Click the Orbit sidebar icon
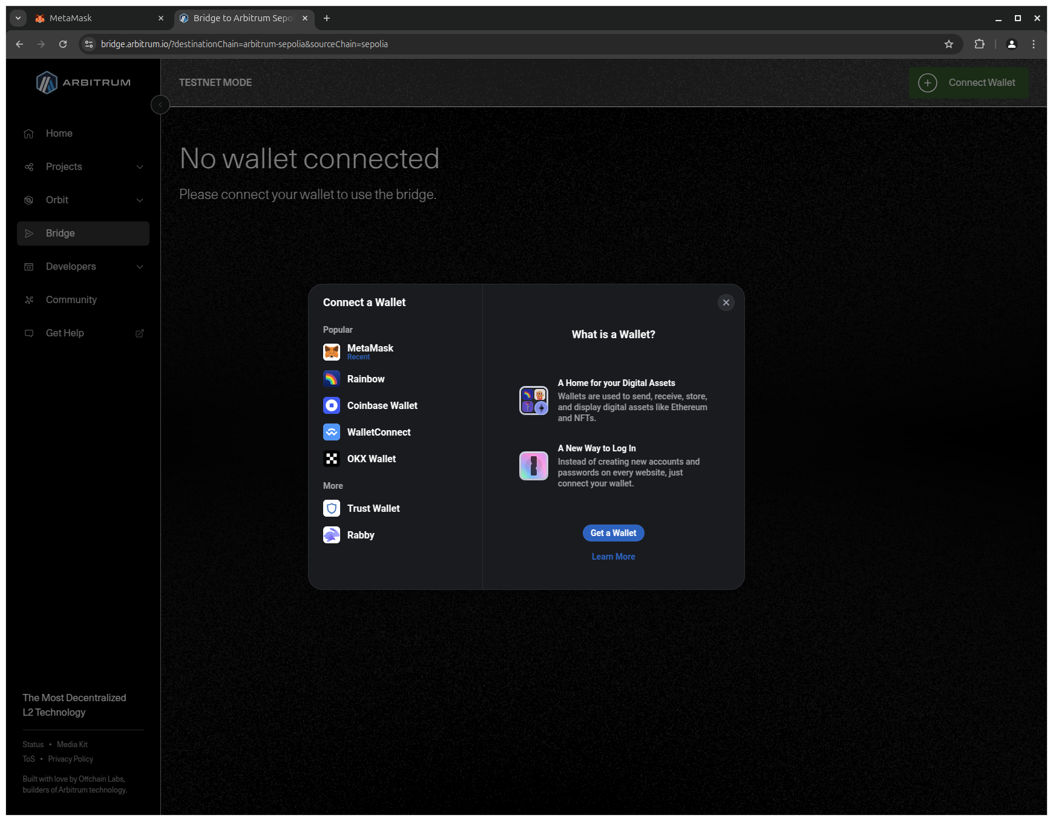Viewport: 1053px width, 821px height. pos(28,200)
